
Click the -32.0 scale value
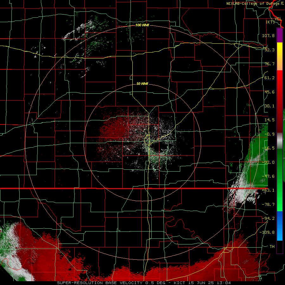click(268, 162)
